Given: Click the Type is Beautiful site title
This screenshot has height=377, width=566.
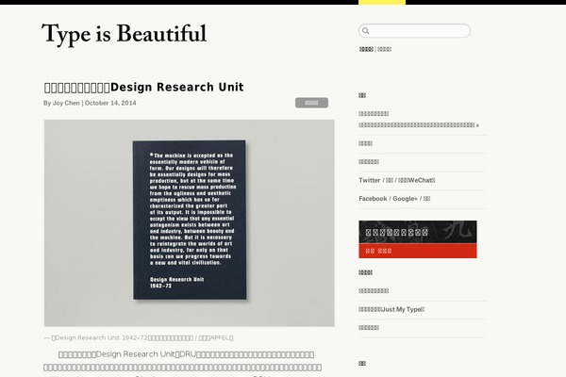Looking at the screenshot, I should coord(125,35).
